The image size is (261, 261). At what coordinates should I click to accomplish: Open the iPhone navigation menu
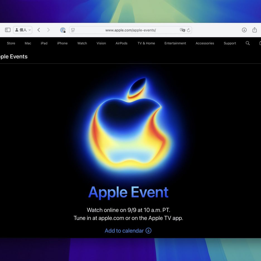62,43
